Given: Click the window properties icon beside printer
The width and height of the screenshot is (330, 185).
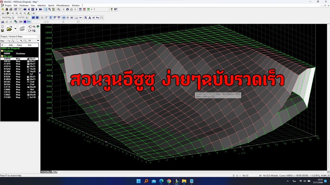Looking at the screenshot, I should [16, 9].
